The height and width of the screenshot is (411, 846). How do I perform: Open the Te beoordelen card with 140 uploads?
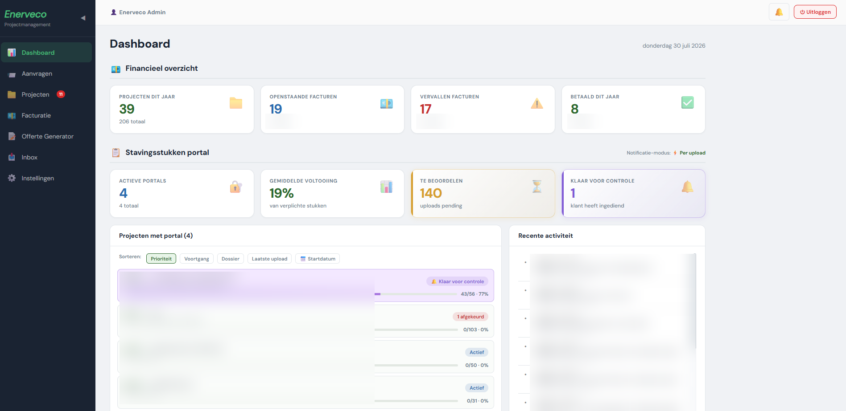click(483, 194)
